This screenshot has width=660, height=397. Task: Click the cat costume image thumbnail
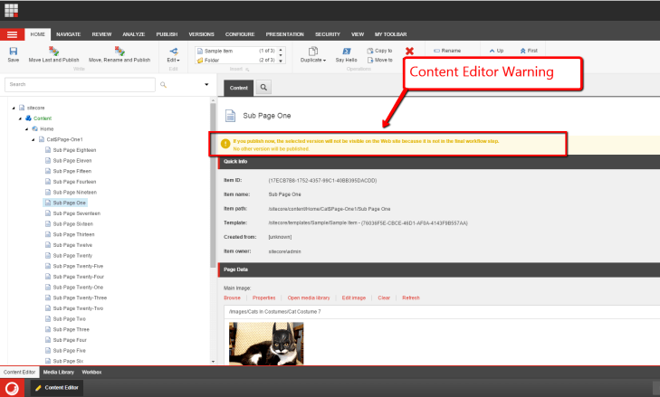[266, 343]
